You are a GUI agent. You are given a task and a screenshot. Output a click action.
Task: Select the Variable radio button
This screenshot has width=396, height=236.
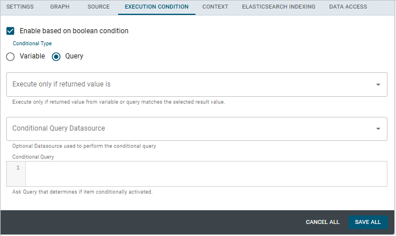pos(10,57)
